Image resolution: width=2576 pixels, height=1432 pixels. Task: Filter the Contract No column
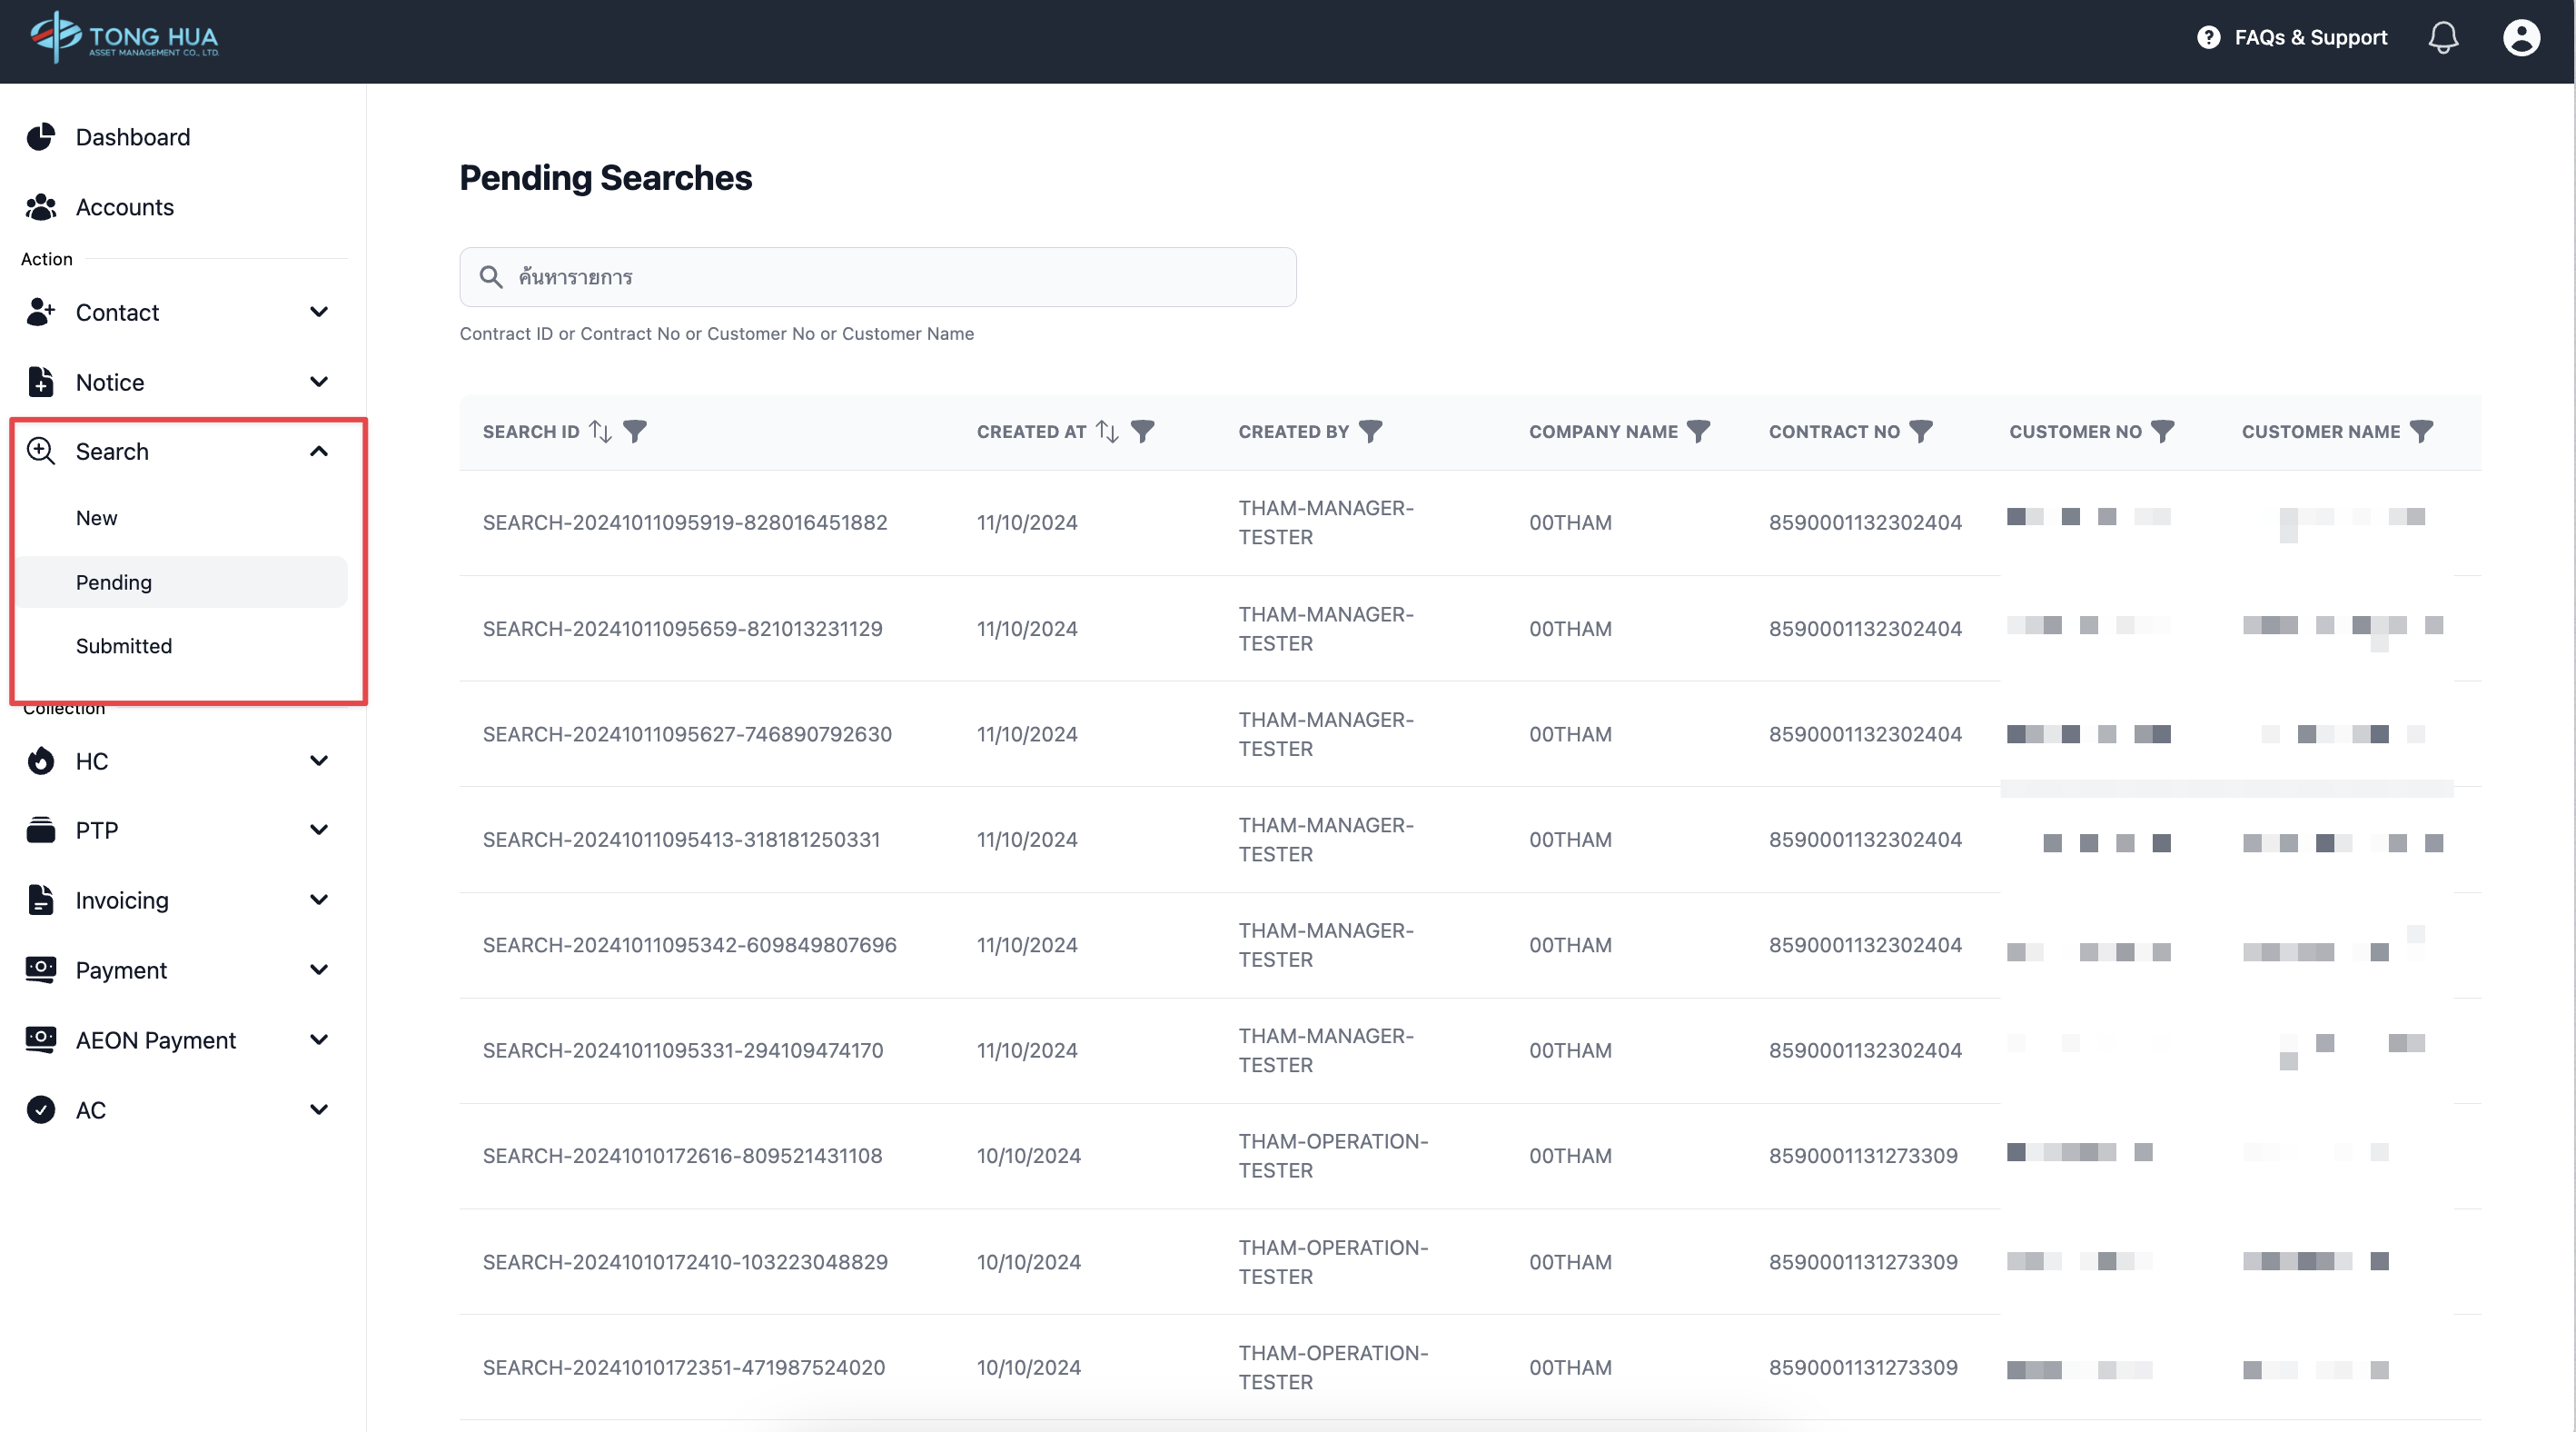(1921, 431)
